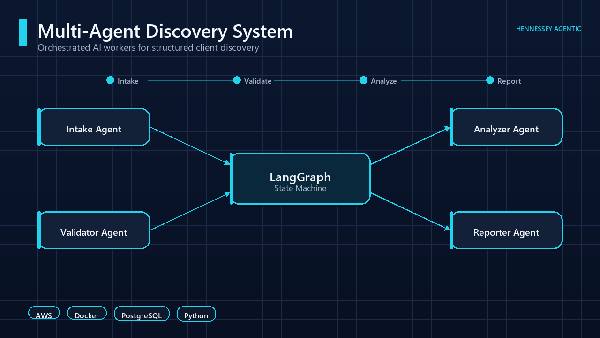600x338 pixels.
Task: Click the PostgreSQL tag pill
Action: pyautogui.click(x=142, y=314)
